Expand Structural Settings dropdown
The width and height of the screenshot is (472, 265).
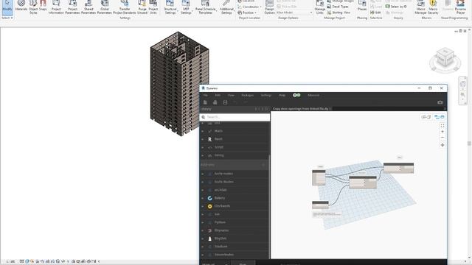170,7
